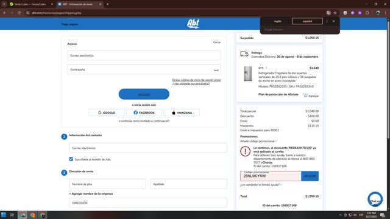Click DIRECCIÓN field
This screenshot has width=390, height=219.
click(148, 203)
